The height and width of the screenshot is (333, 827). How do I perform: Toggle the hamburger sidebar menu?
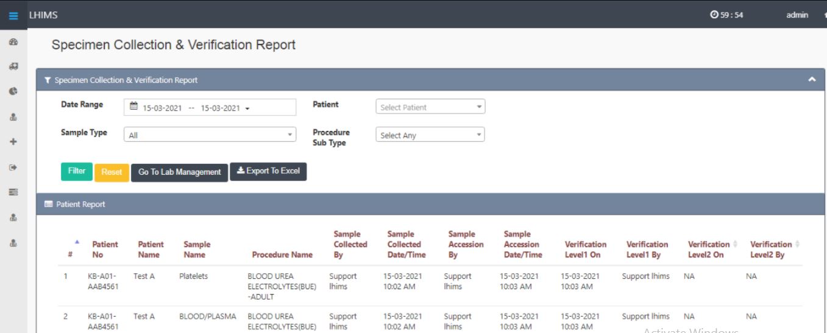pos(13,15)
